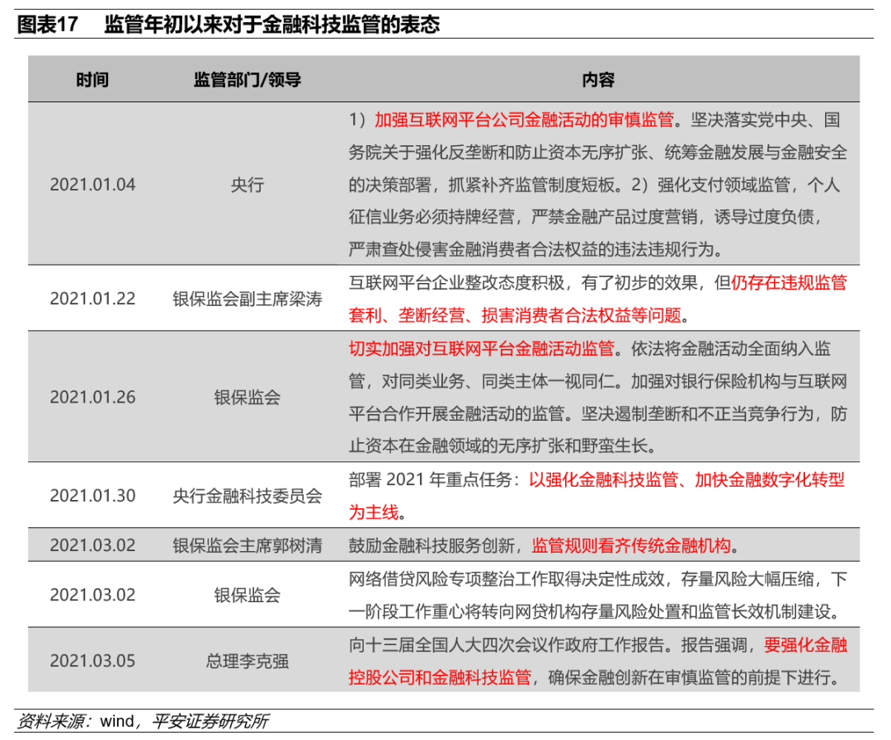Click red text '监管规则看齐传统金融机构'
This screenshot has height=740, width=891.
[631, 545]
